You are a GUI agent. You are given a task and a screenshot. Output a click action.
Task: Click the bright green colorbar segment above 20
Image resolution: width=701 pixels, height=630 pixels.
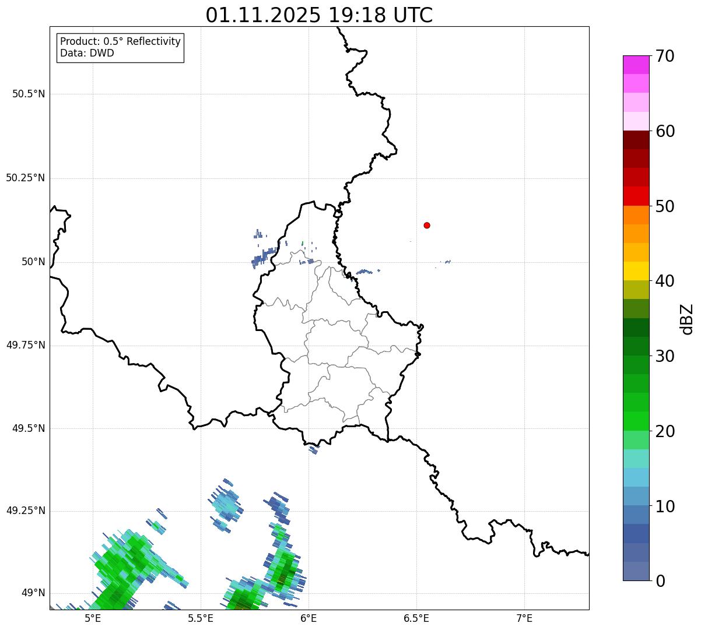[x=636, y=421]
